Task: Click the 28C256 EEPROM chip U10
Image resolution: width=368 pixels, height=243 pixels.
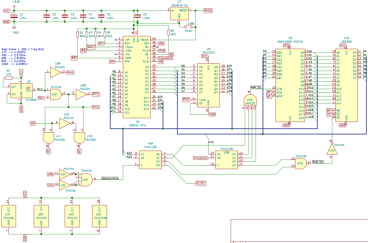Action: click(x=346, y=85)
